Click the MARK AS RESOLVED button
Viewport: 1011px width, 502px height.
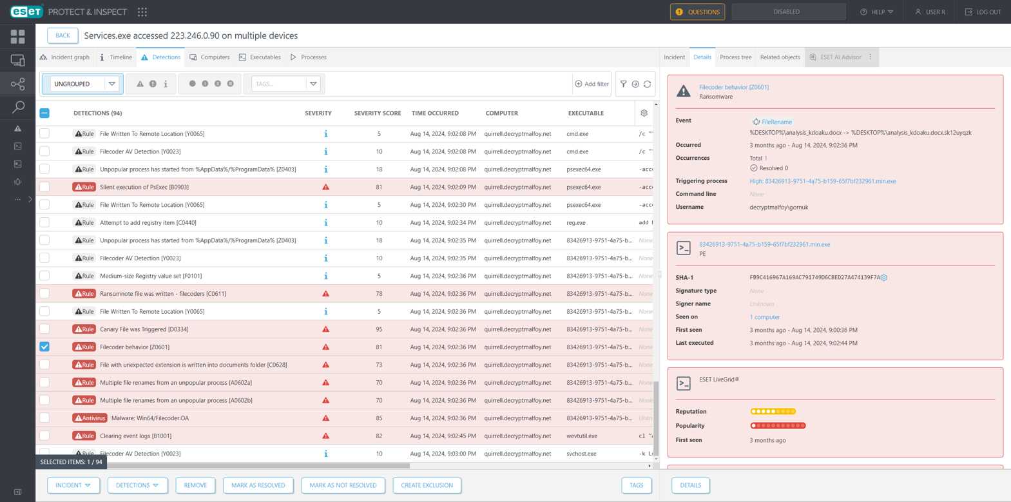258,485
